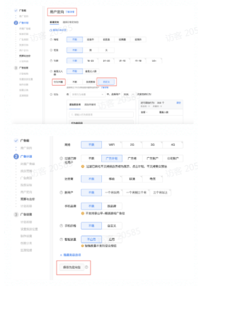The width and height of the screenshot is (237, 318).
Task: Open 全部 dropdown in selected behaviors panel
Action: tap(144, 112)
